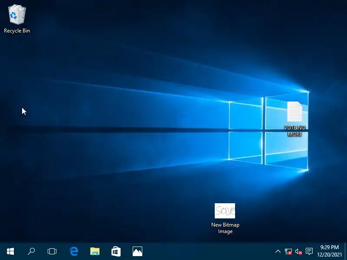Show hidden system tray icons

(278, 251)
